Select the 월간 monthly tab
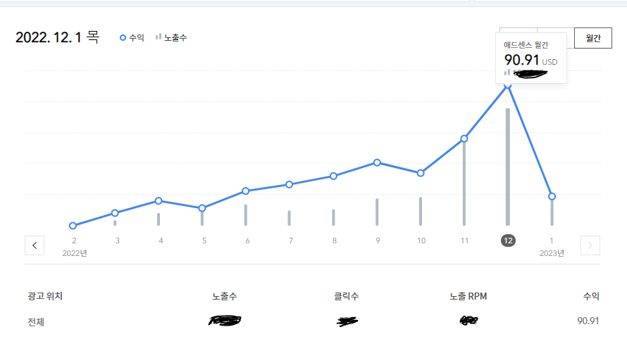Image resolution: width=627 pixels, height=346 pixels. coord(593,38)
